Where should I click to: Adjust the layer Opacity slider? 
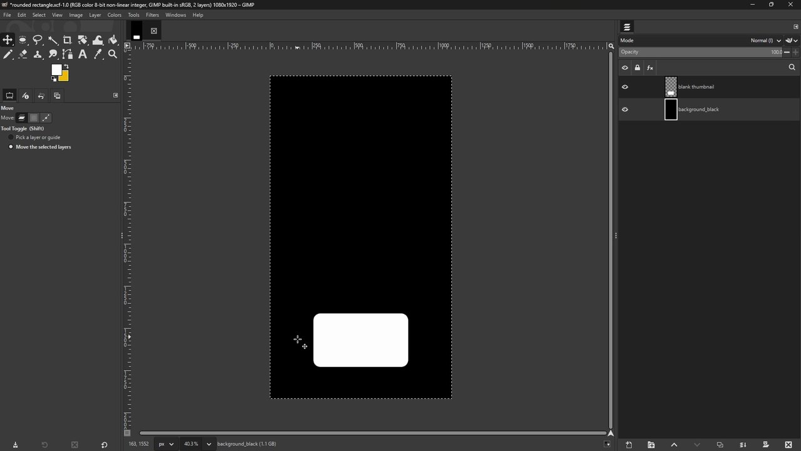[x=701, y=52]
